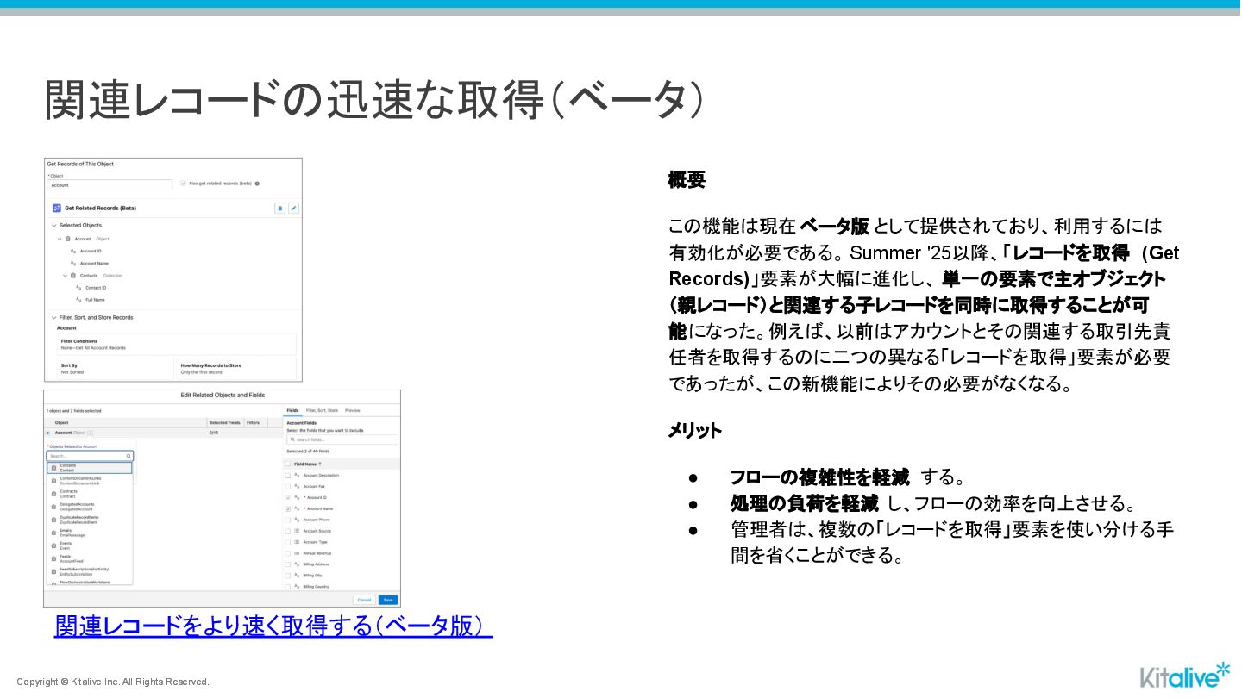This screenshot has height=698, width=1242.
Task: Click the Search fields input box
Action: click(342, 439)
